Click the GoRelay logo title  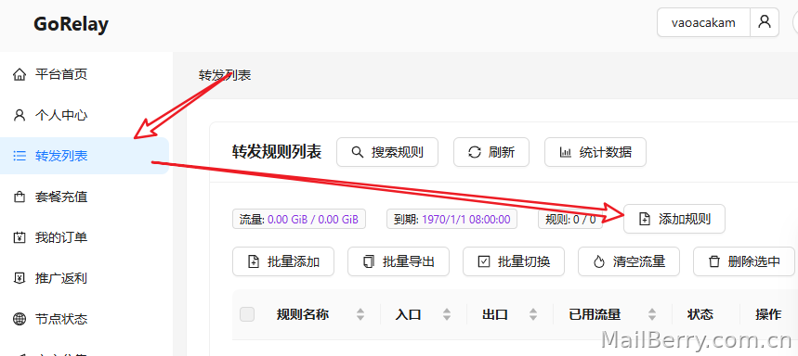71,24
